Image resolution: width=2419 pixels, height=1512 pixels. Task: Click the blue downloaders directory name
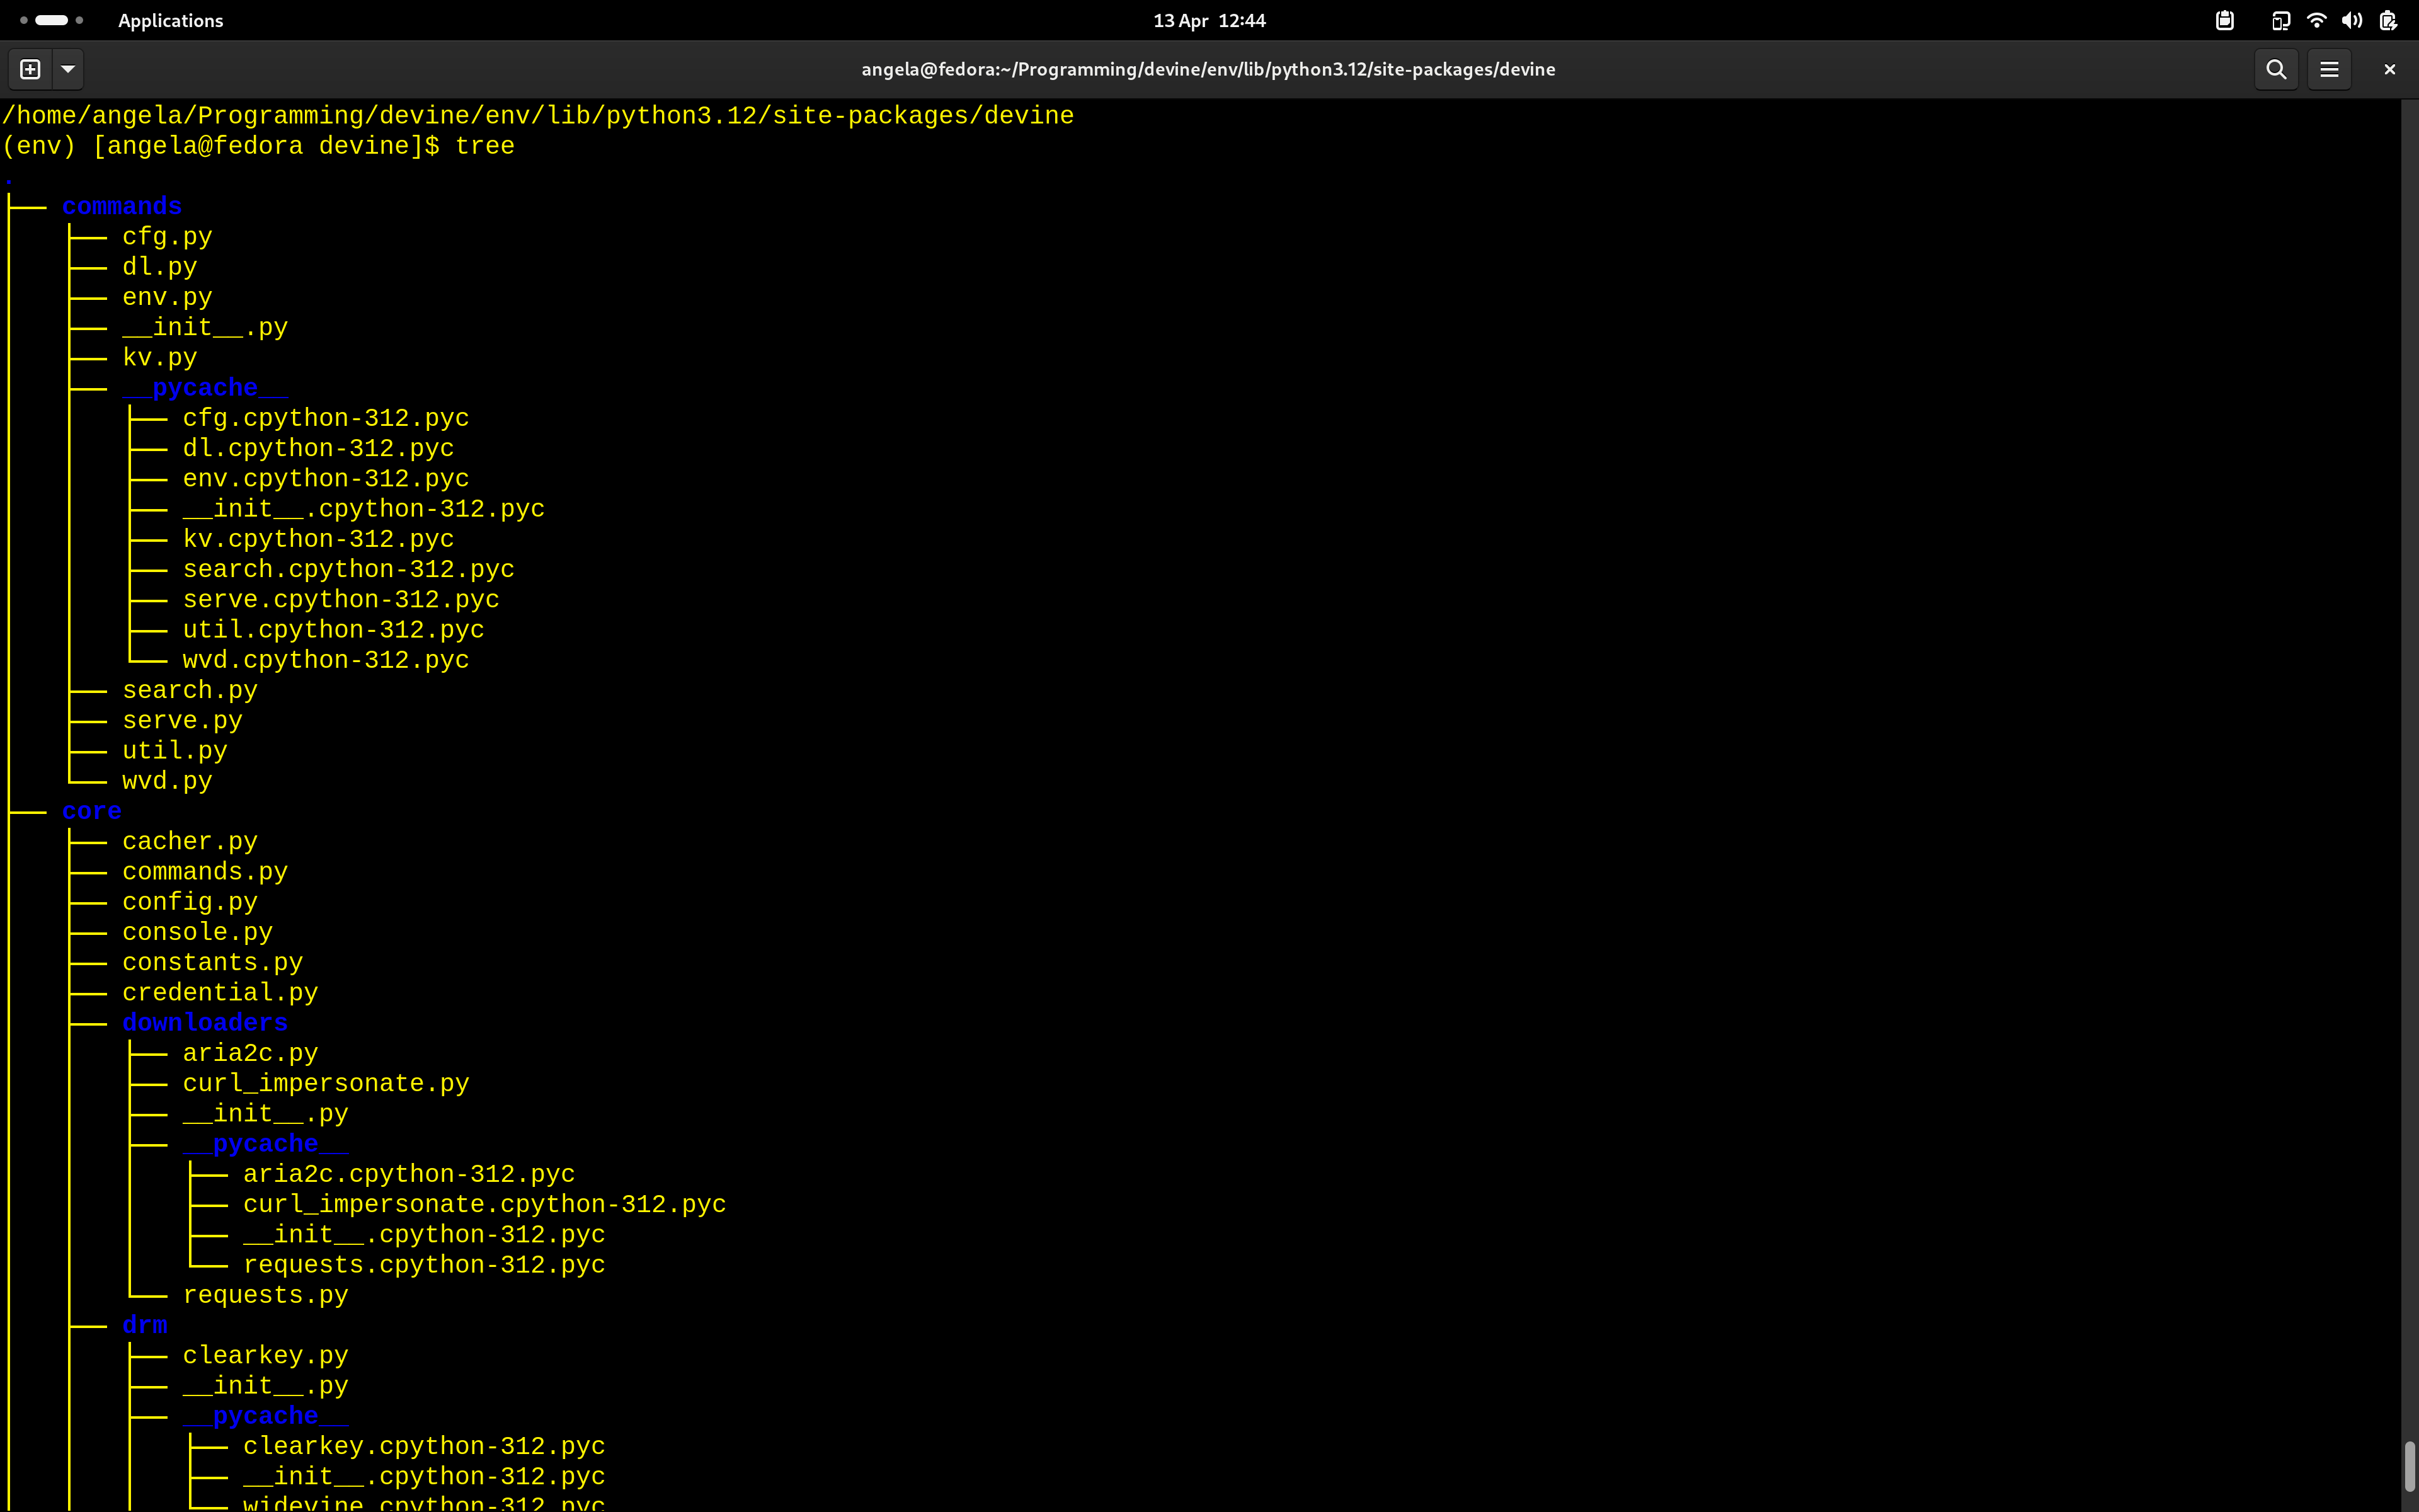click(x=205, y=1023)
